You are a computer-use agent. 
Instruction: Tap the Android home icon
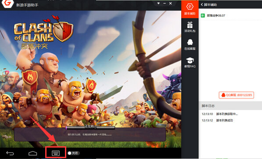pyautogui.click(x=33, y=153)
